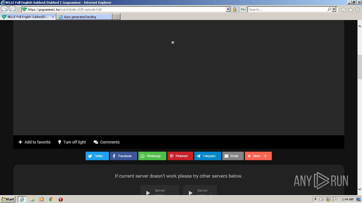The image size is (362, 203).
Task: Open a new tab
Action: point(117,17)
